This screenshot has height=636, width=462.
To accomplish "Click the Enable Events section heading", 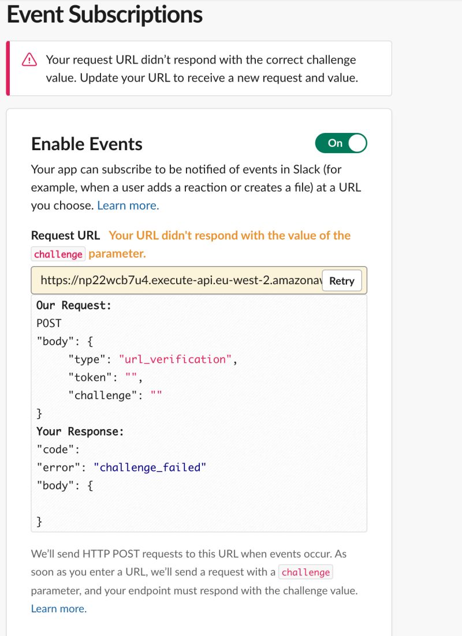I will pos(87,144).
